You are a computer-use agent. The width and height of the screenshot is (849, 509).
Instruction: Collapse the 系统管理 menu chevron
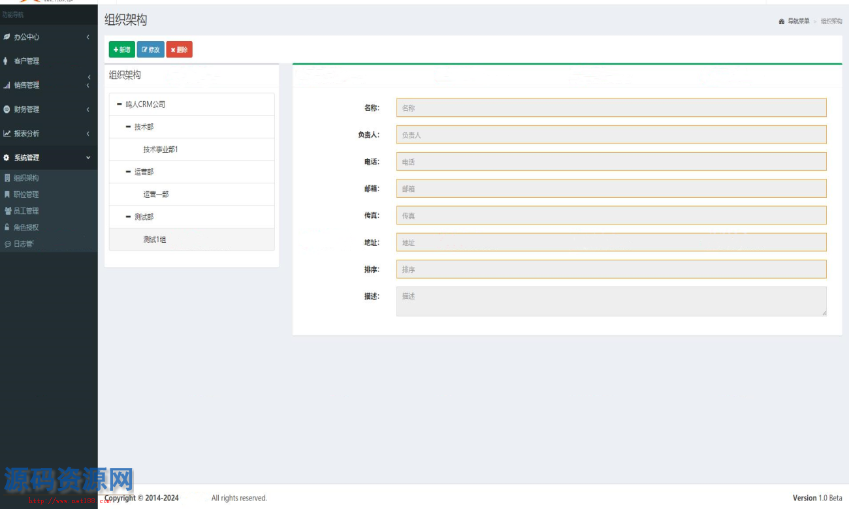coord(88,158)
